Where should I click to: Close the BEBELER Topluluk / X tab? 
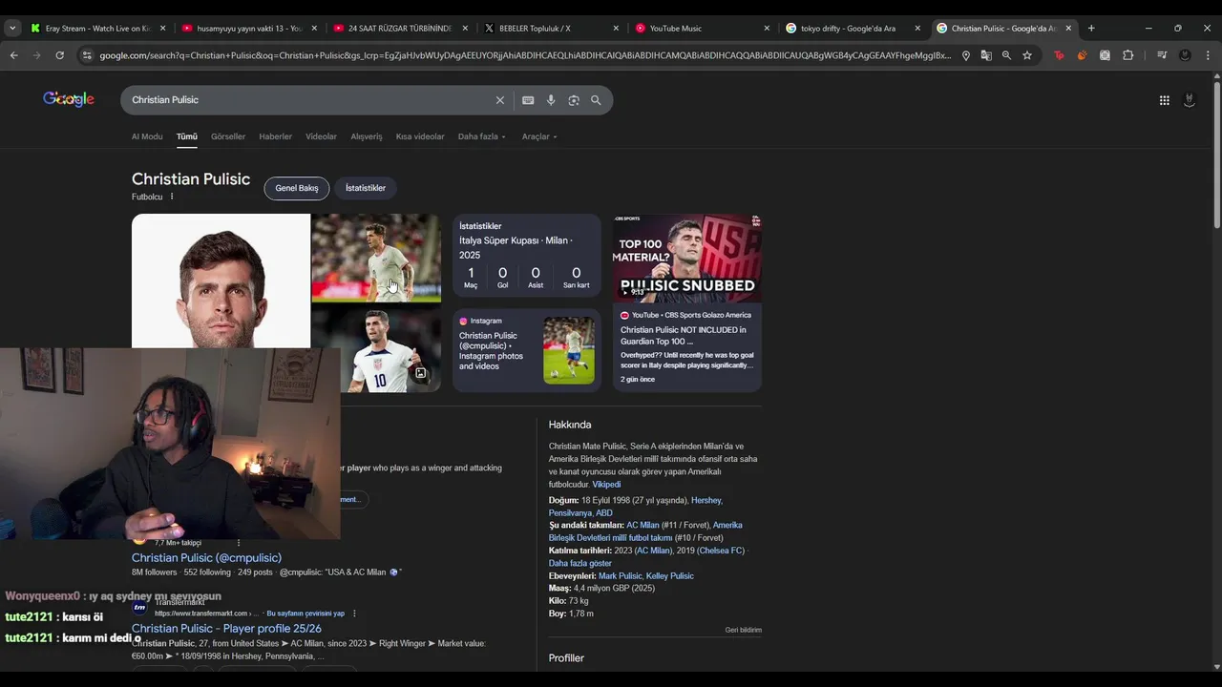(x=616, y=28)
